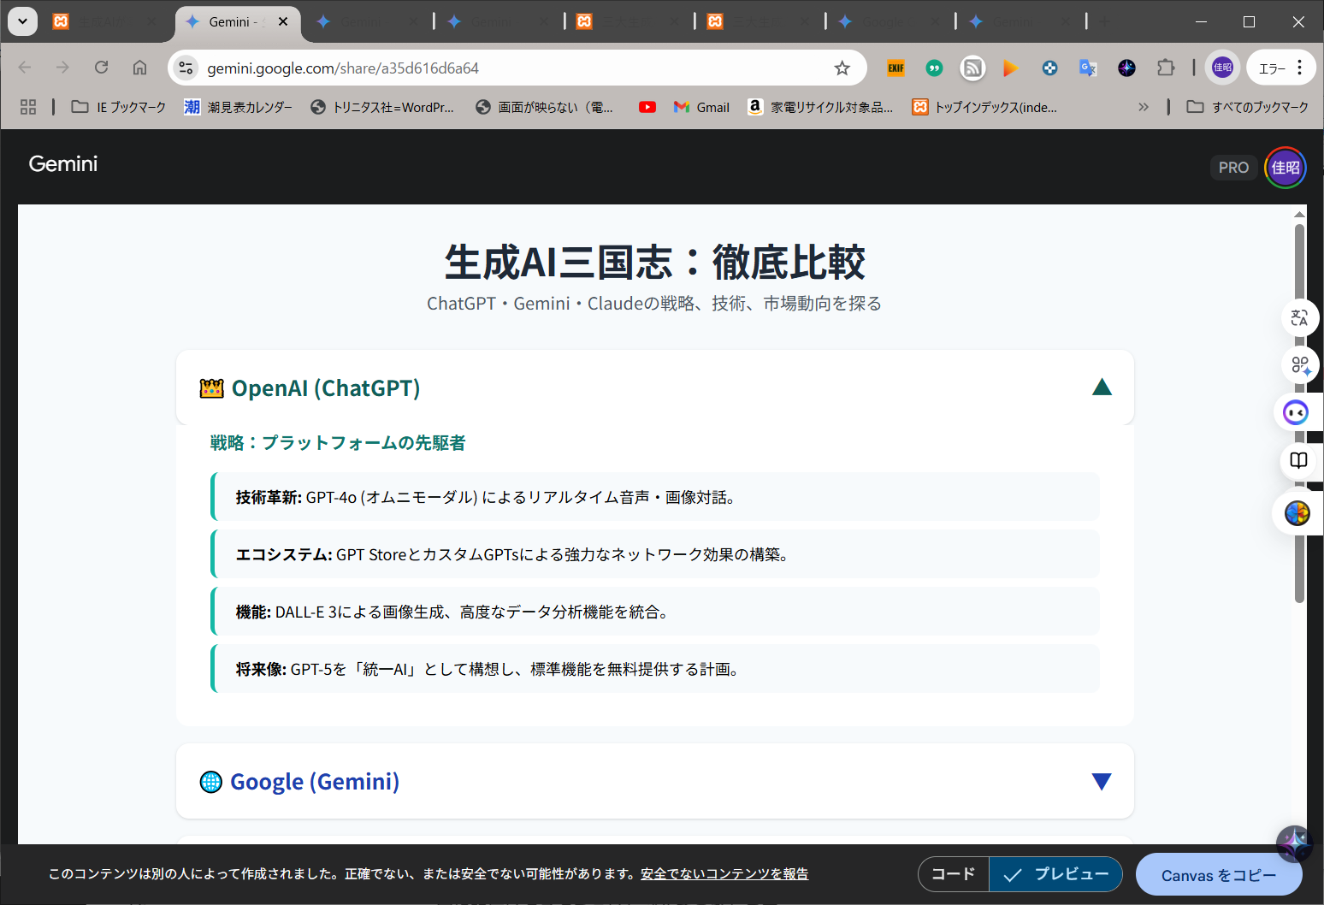Open the Gemini account avatar 佳昭

1285,168
